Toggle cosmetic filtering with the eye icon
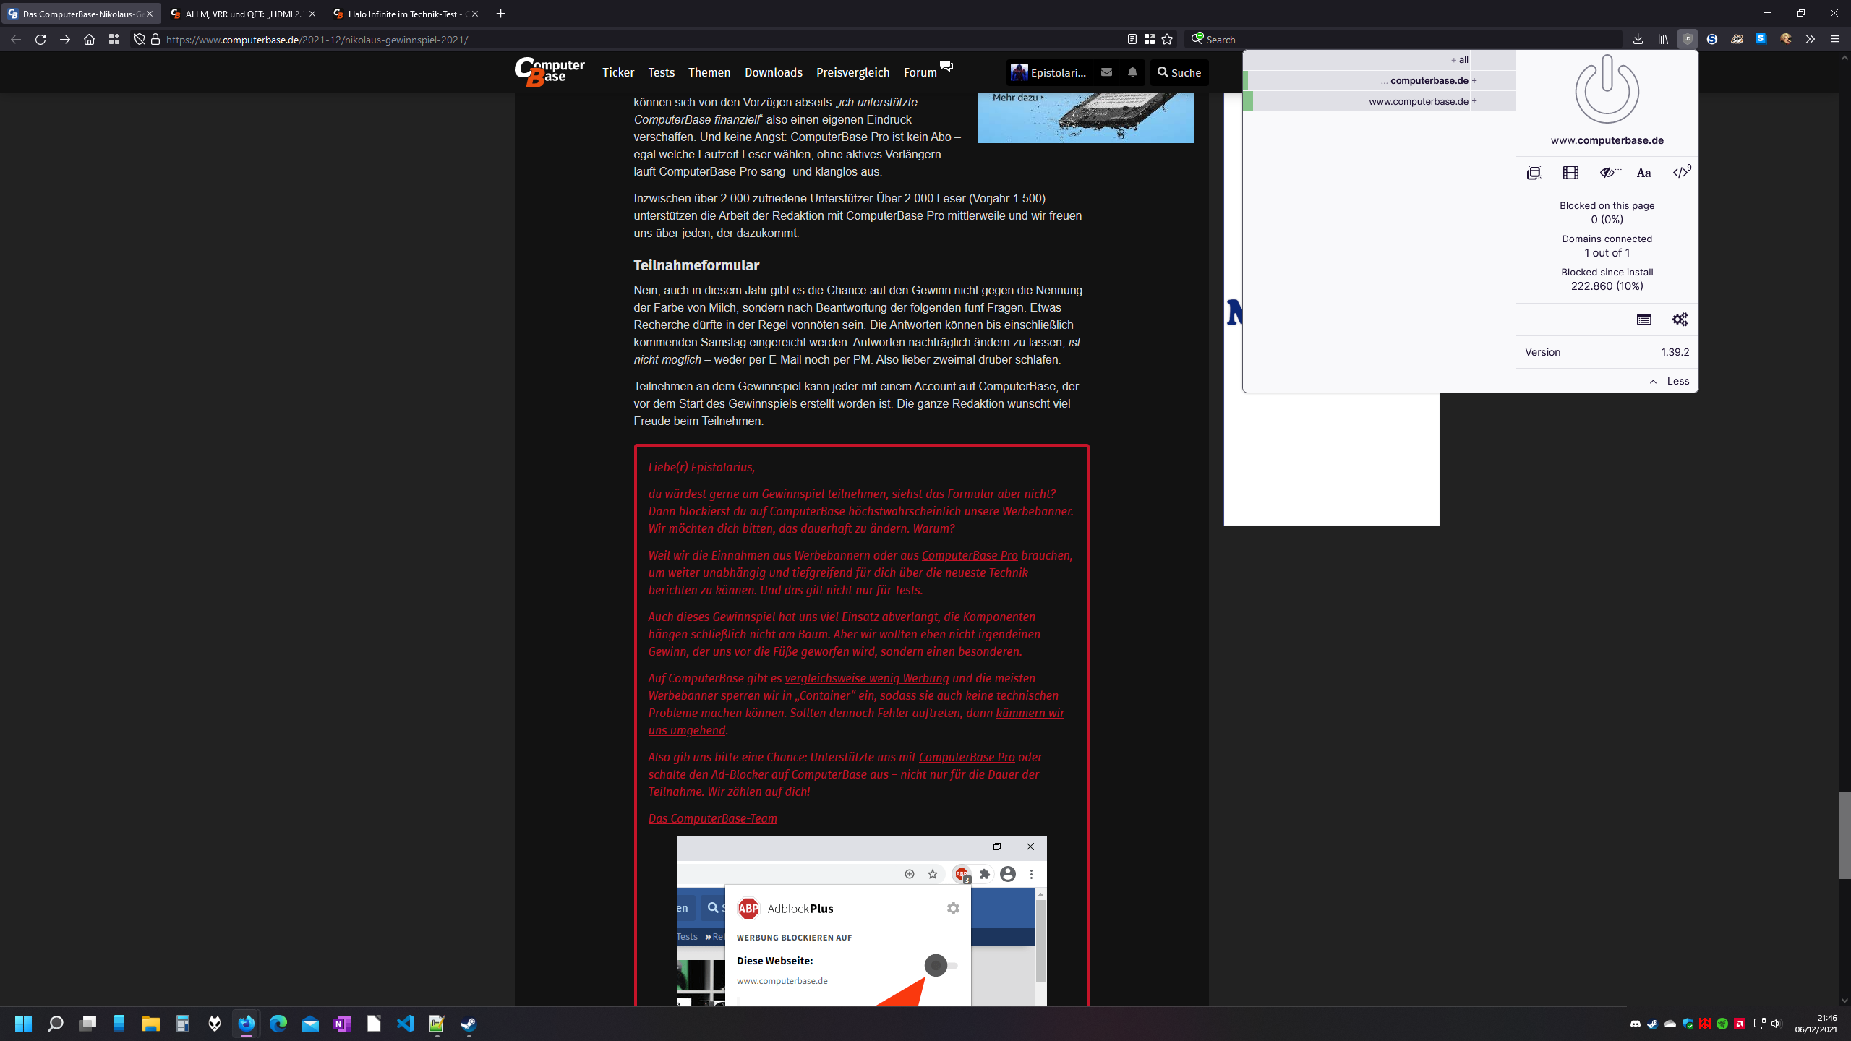This screenshot has height=1041, width=1851. [x=1607, y=172]
